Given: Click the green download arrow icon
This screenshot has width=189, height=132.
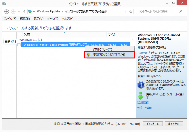Looking at the screenshot, I should (141, 96).
